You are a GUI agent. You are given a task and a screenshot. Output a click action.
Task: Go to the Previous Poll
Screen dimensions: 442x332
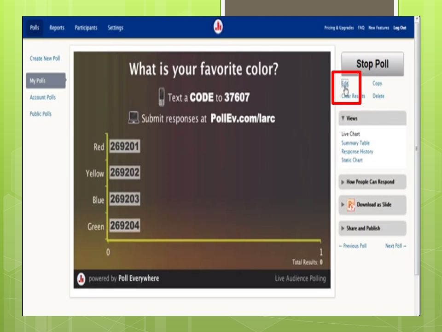[x=353, y=246]
